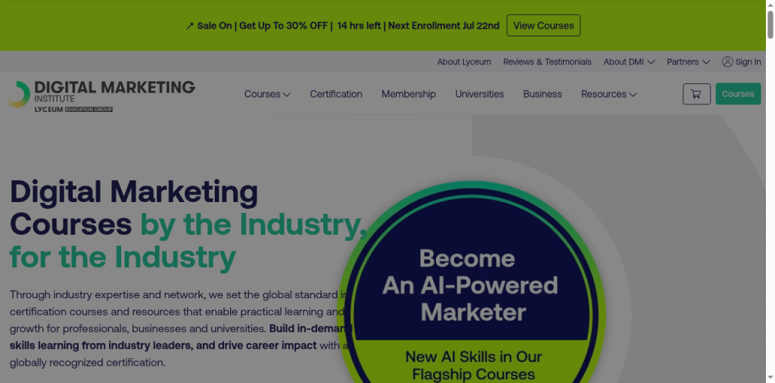
Task: Click the 'by the Industry,' heading text
Action: click(254, 225)
